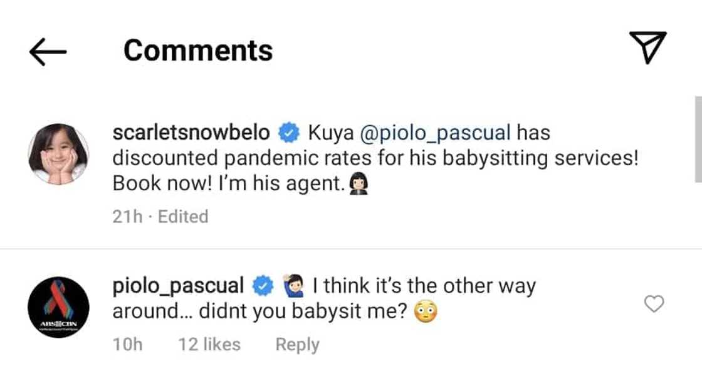This screenshot has height=389, width=702.
Task: Click the piolo_pascual commenter username
Action: click(178, 286)
